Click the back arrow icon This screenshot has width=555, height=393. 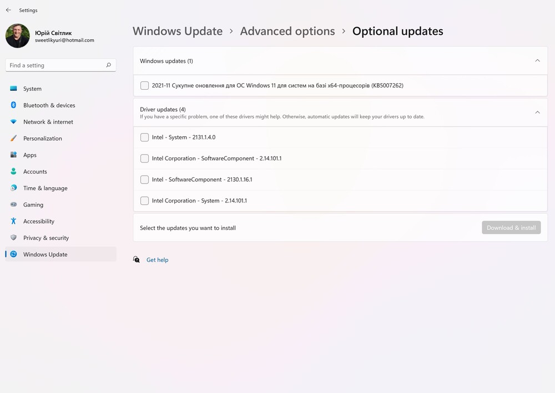(8, 10)
